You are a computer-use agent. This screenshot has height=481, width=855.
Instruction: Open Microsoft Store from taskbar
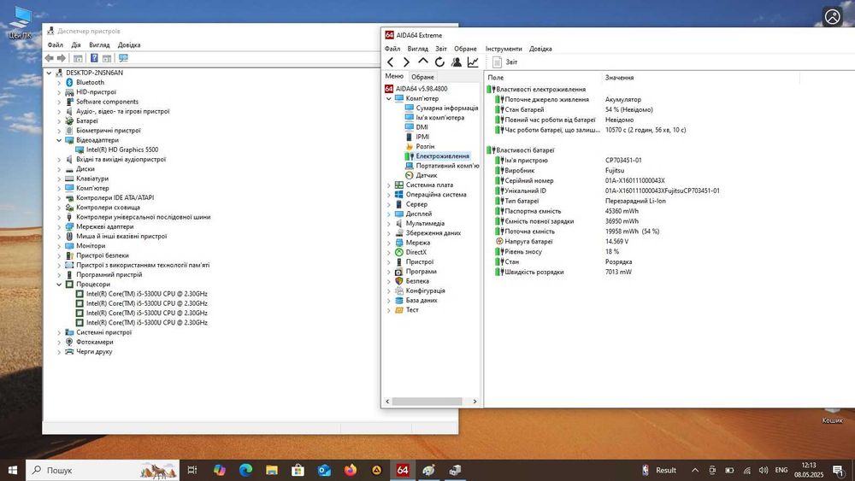[x=298, y=470]
